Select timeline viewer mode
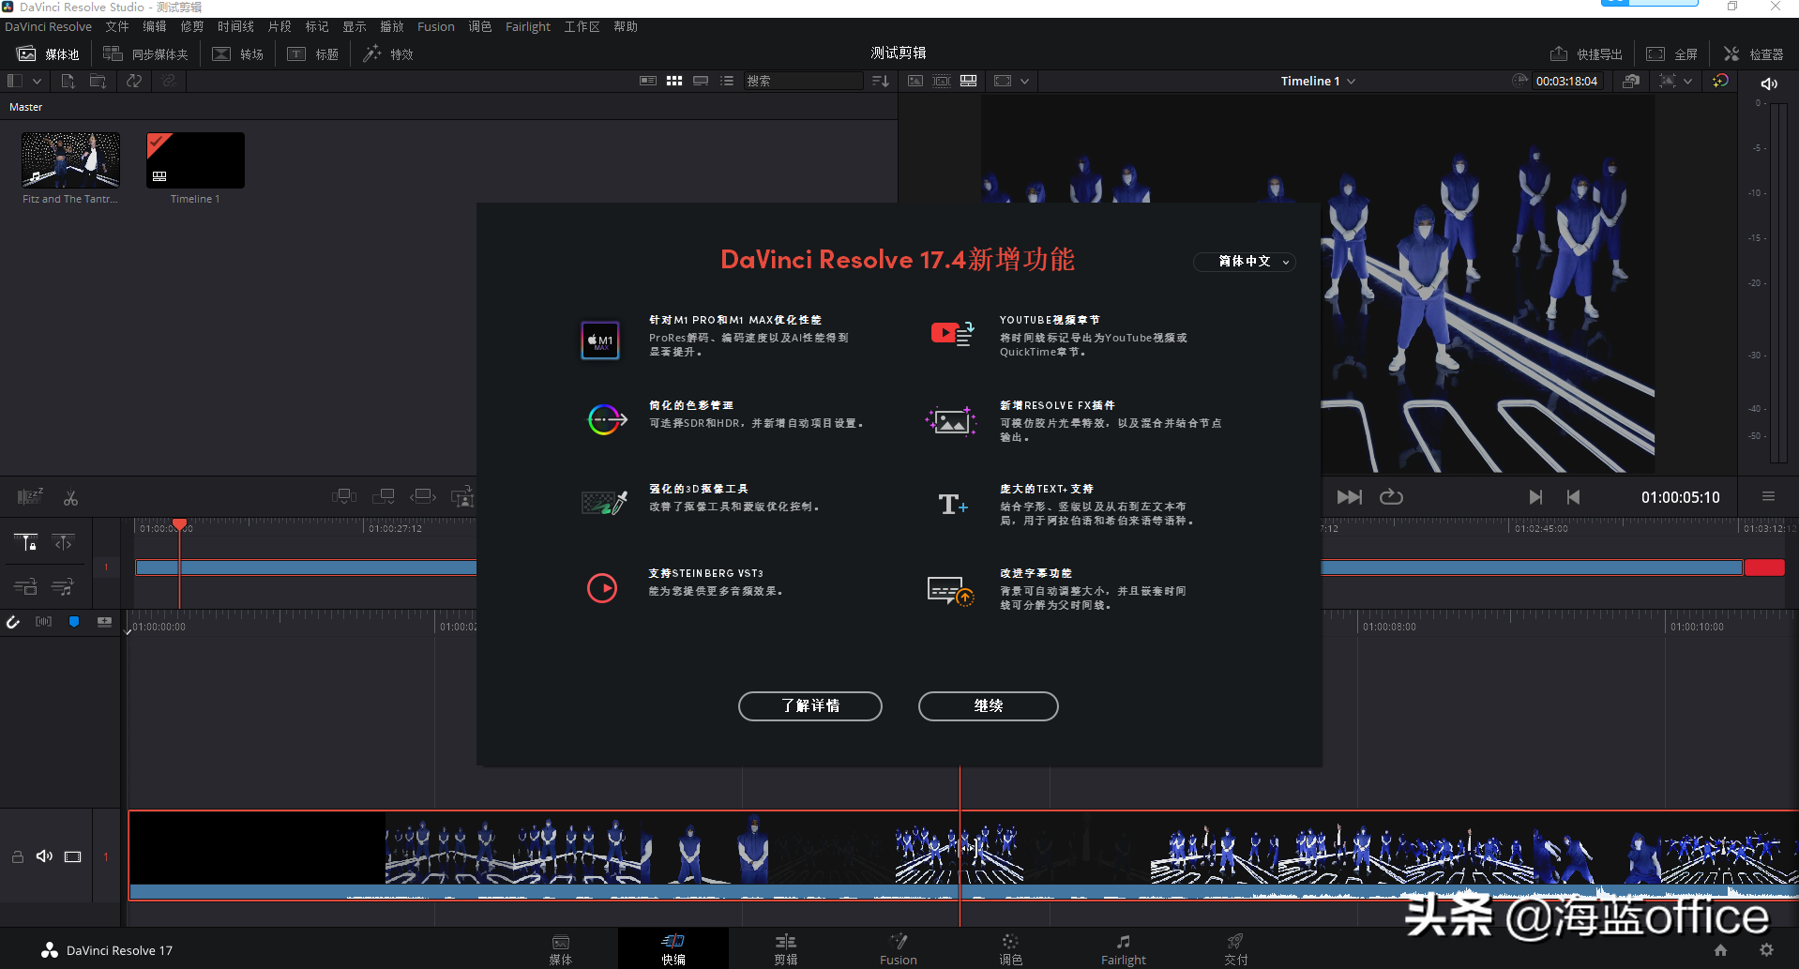The height and width of the screenshot is (969, 1799). [x=968, y=82]
